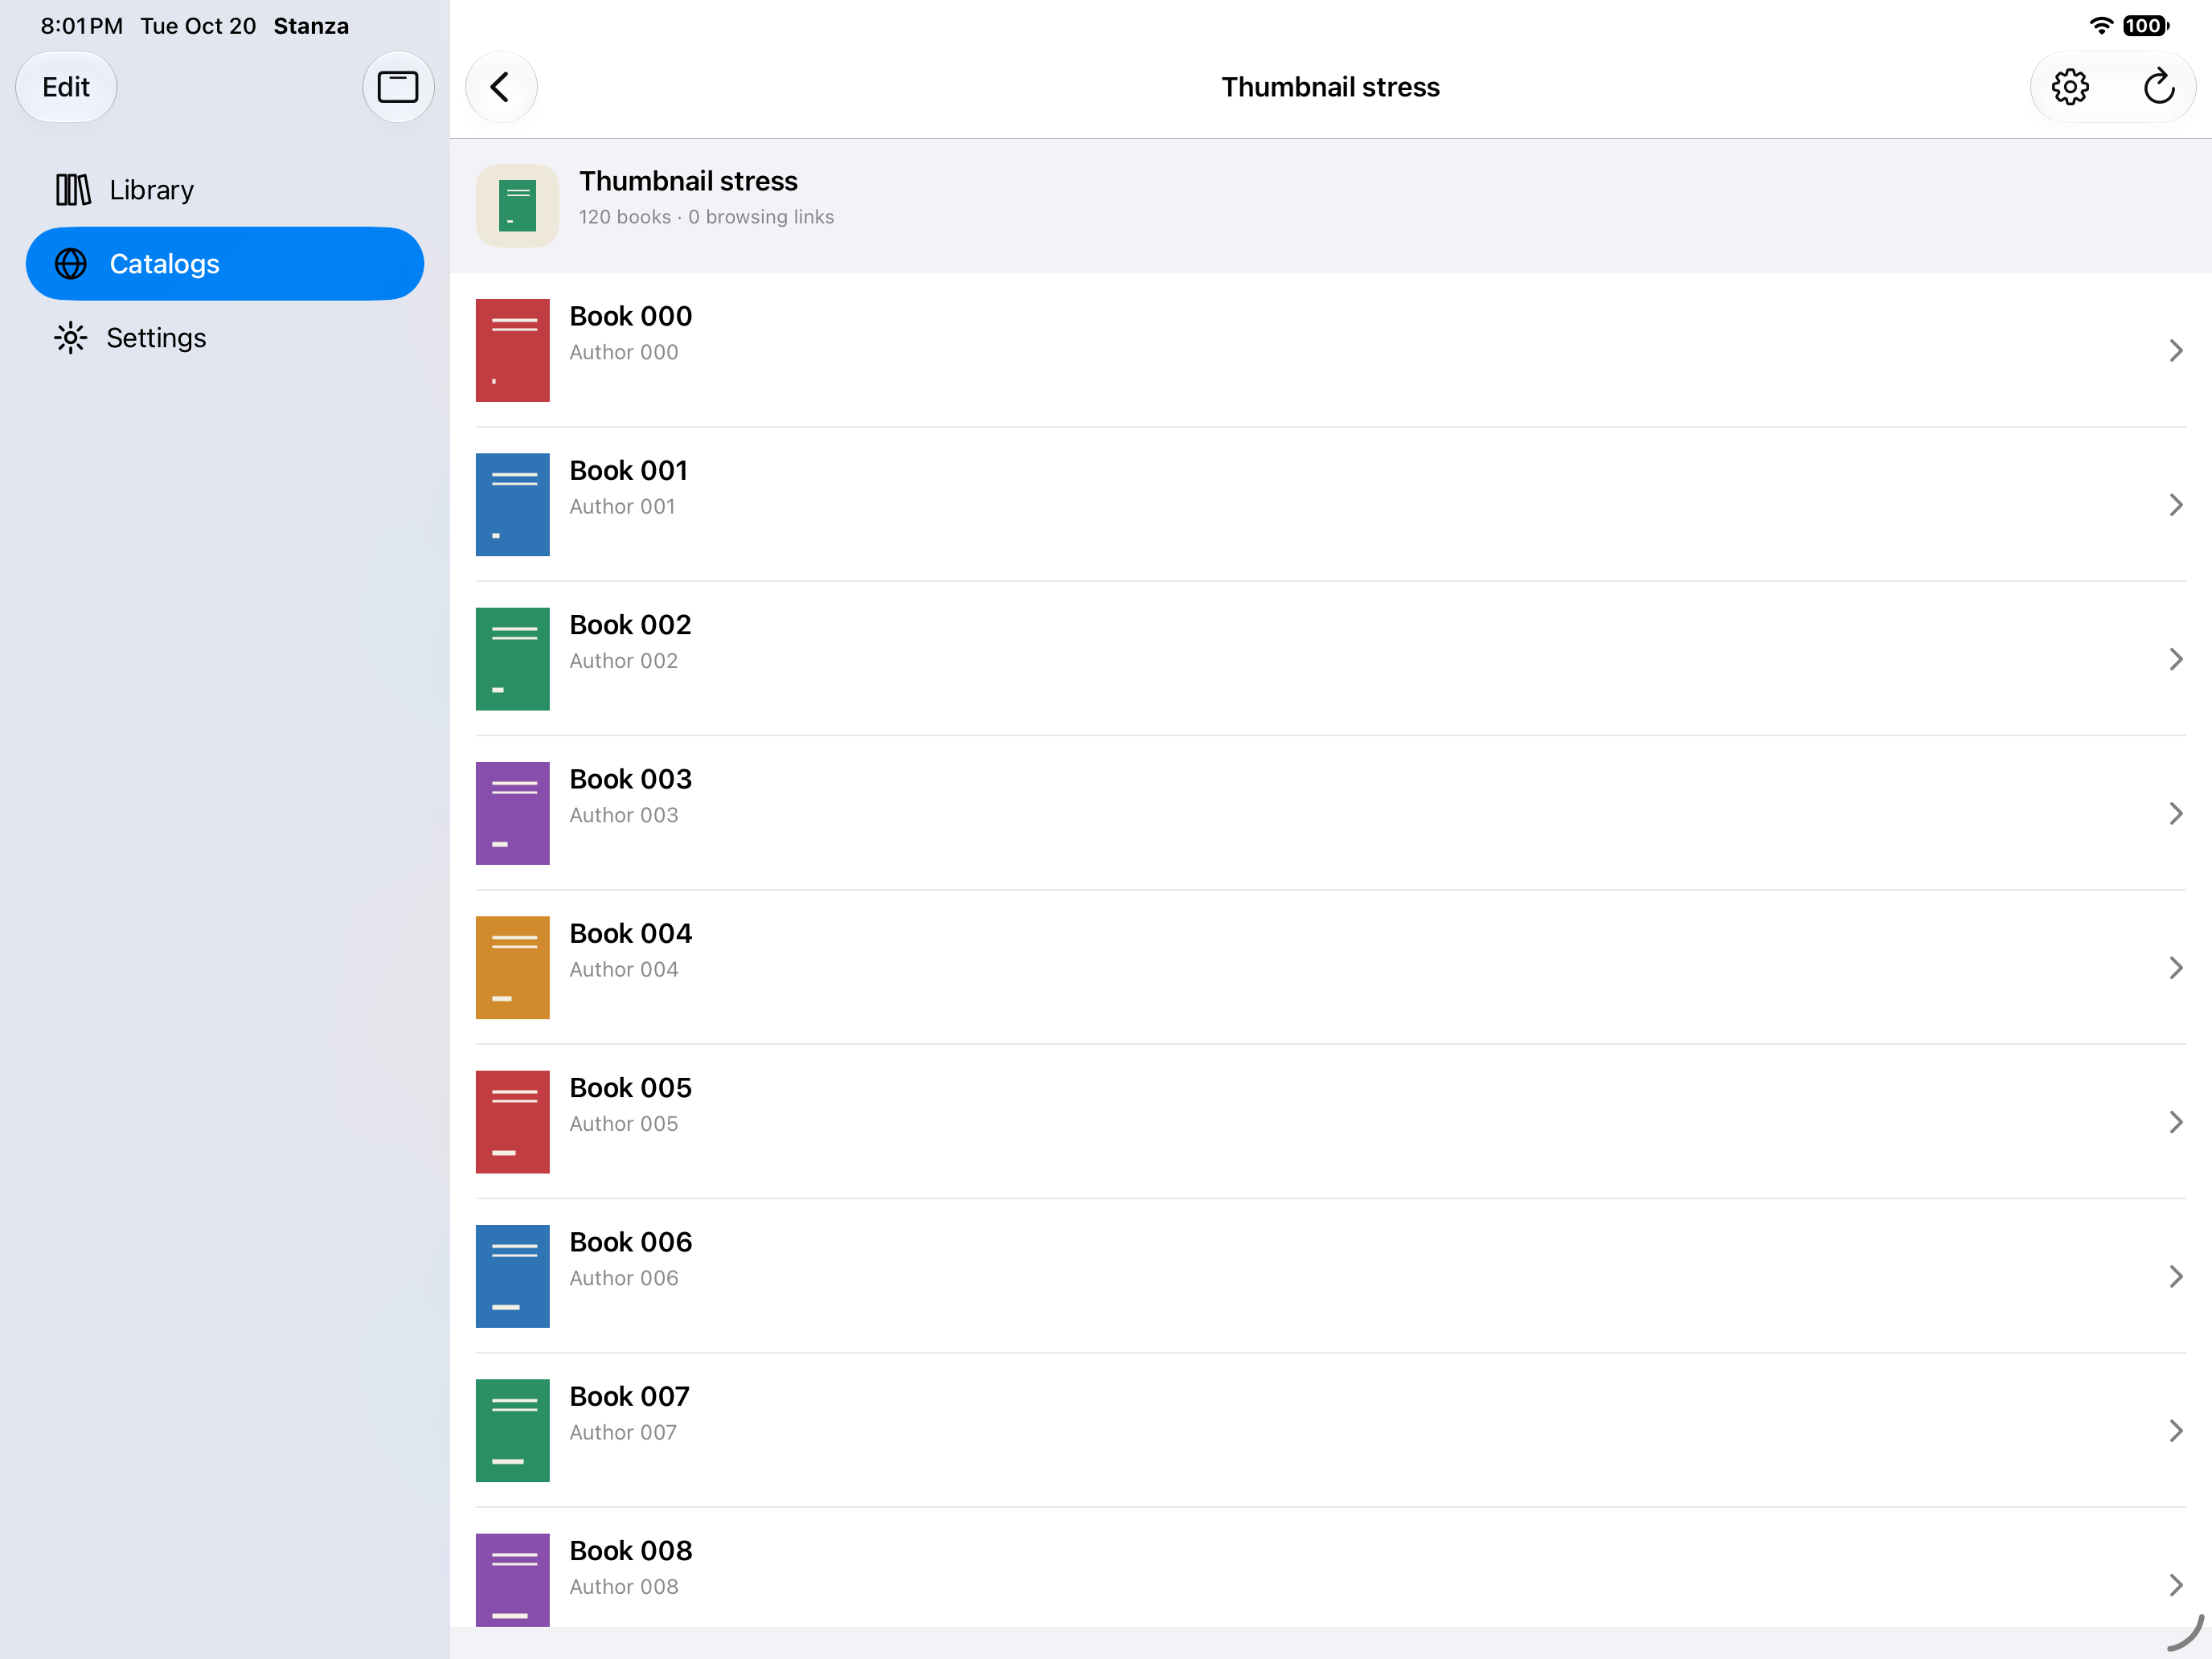Expand Book 005 row chevron

[x=2175, y=1122]
